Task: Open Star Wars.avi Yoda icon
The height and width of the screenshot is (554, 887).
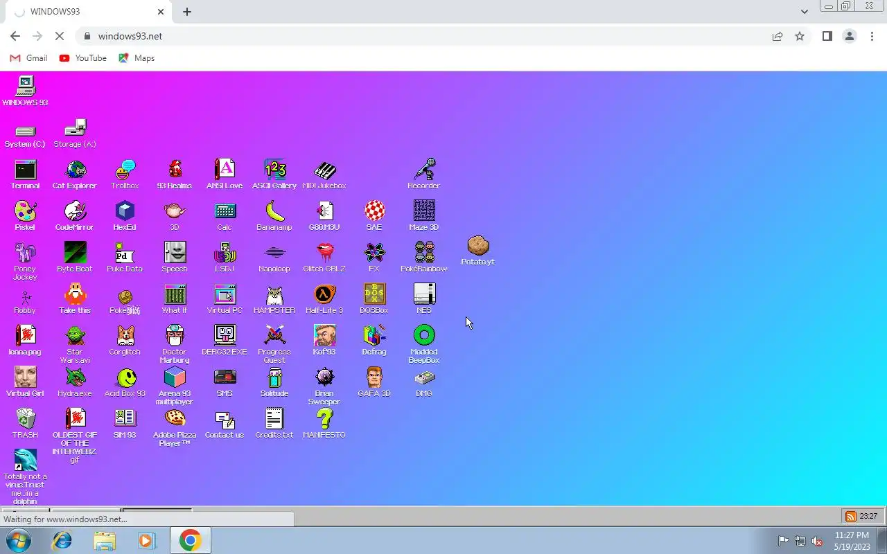Action: coord(75,343)
